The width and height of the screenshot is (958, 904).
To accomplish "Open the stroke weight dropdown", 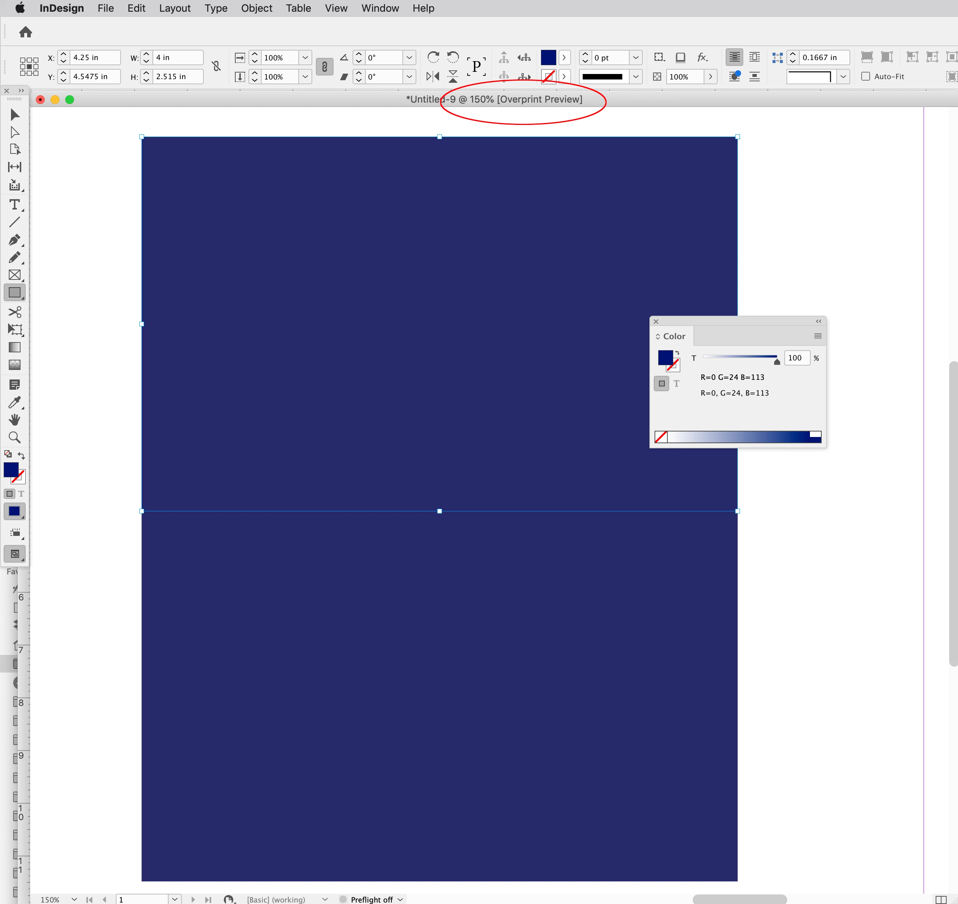I will 635,58.
